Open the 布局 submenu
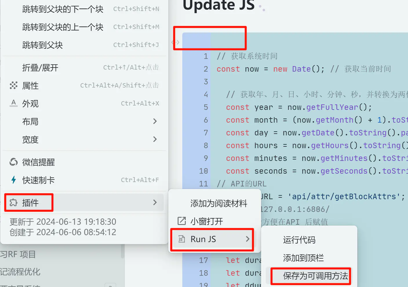 tap(84, 121)
